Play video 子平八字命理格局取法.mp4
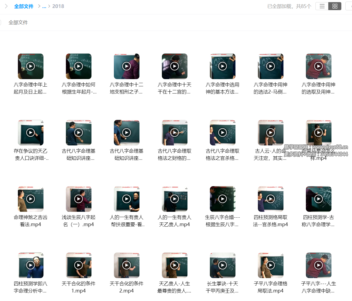The width and height of the screenshot is (352, 301). (x=271, y=265)
